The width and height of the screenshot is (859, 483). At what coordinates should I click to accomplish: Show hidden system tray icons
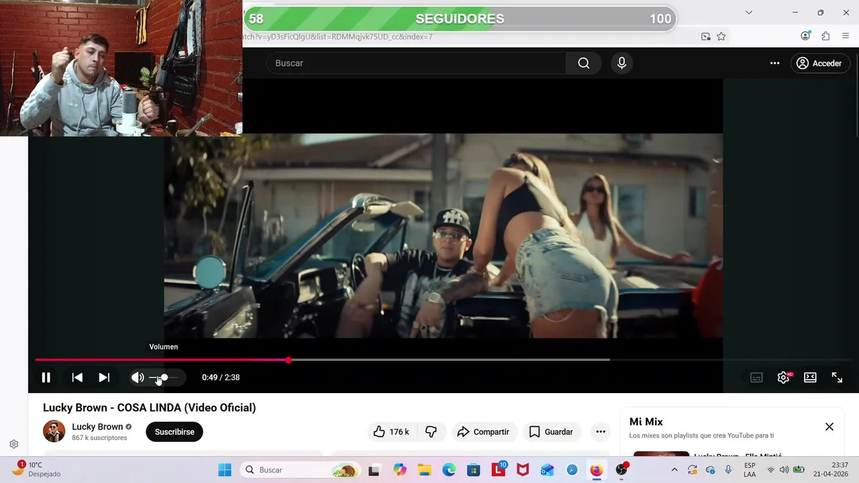674,470
